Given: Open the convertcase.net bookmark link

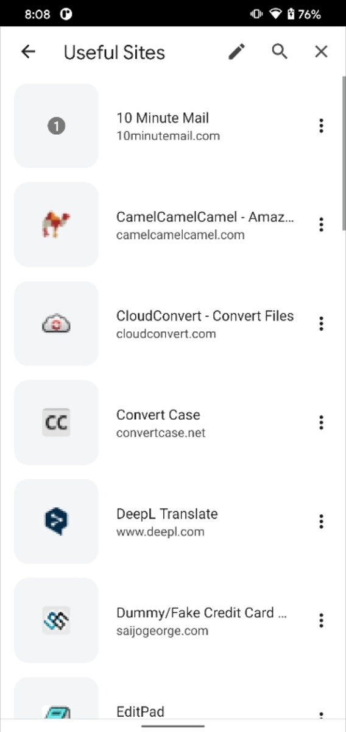Looking at the screenshot, I should point(161,433).
